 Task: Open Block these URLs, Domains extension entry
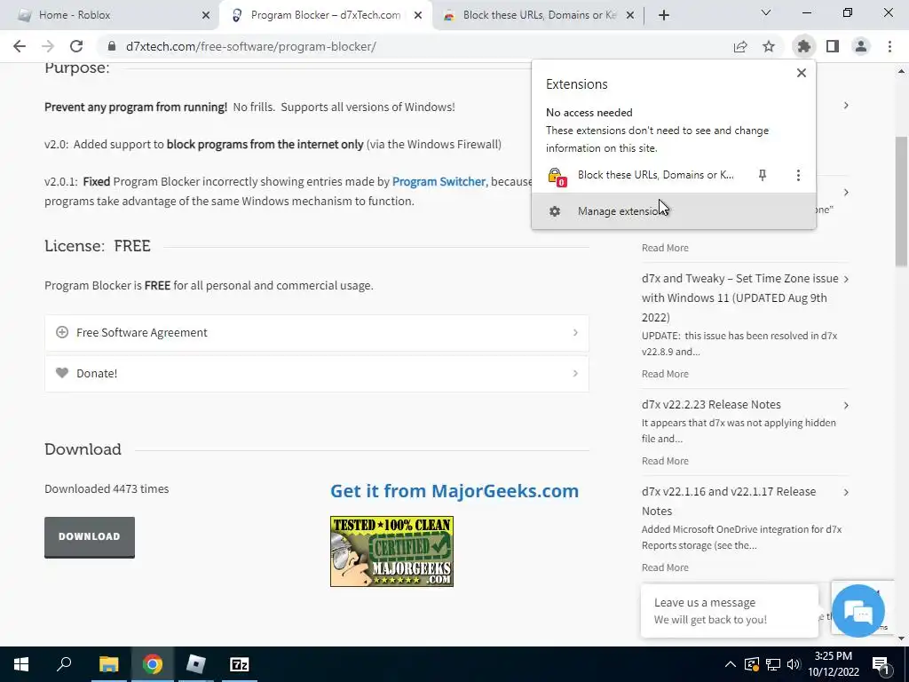tap(656, 175)
